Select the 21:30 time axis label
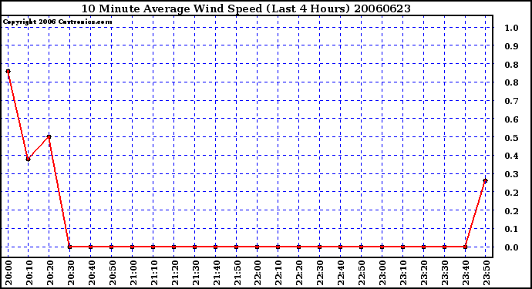Image resolution: width=532 pixels, height=289 pixels. [x=196, y=273]
